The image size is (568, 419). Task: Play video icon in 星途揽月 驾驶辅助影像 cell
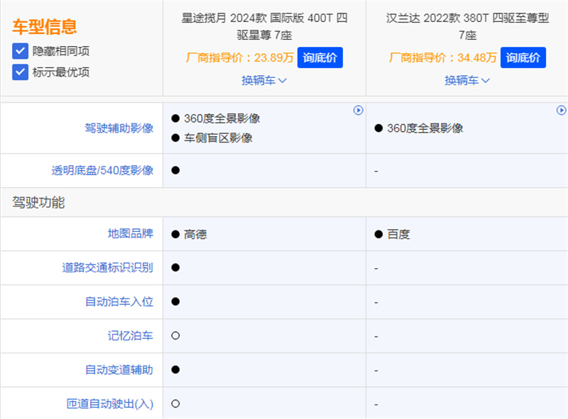point(359,110)
